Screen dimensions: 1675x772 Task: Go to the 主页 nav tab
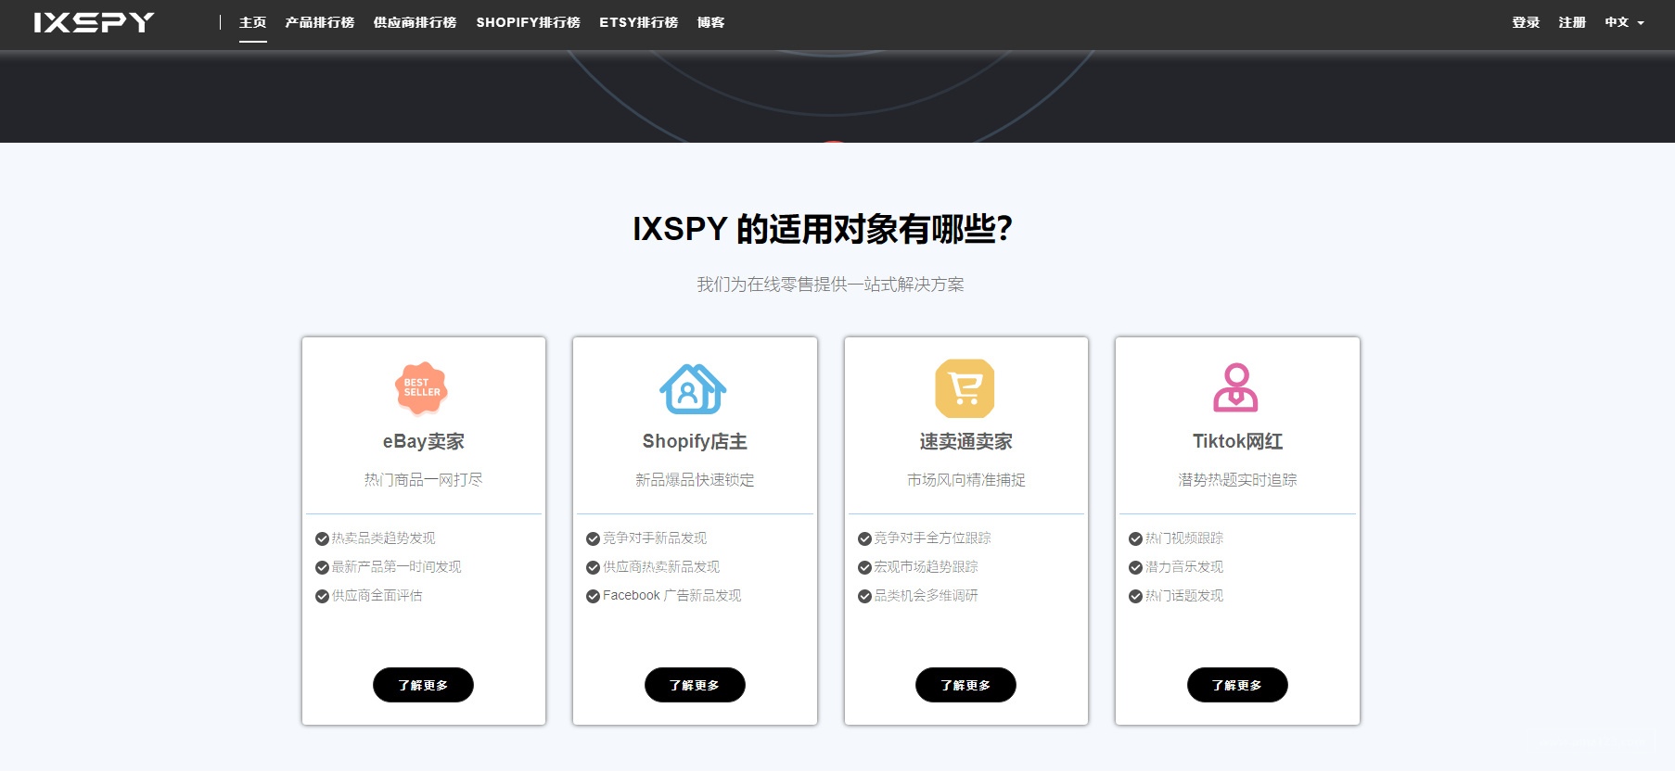click(252, 22)
